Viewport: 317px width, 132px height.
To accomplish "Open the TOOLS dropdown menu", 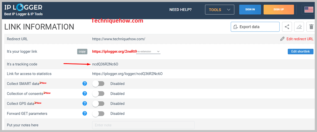I will click(220, 9).
